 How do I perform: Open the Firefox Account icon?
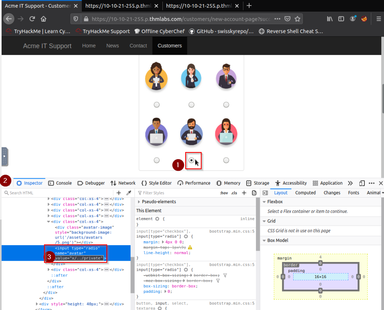[353, 19]
